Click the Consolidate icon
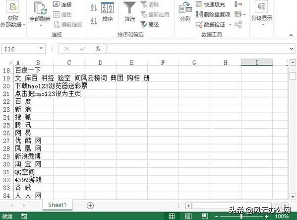Screen dimensions: 297x220 pyautogui.click(x=238, y=4)
